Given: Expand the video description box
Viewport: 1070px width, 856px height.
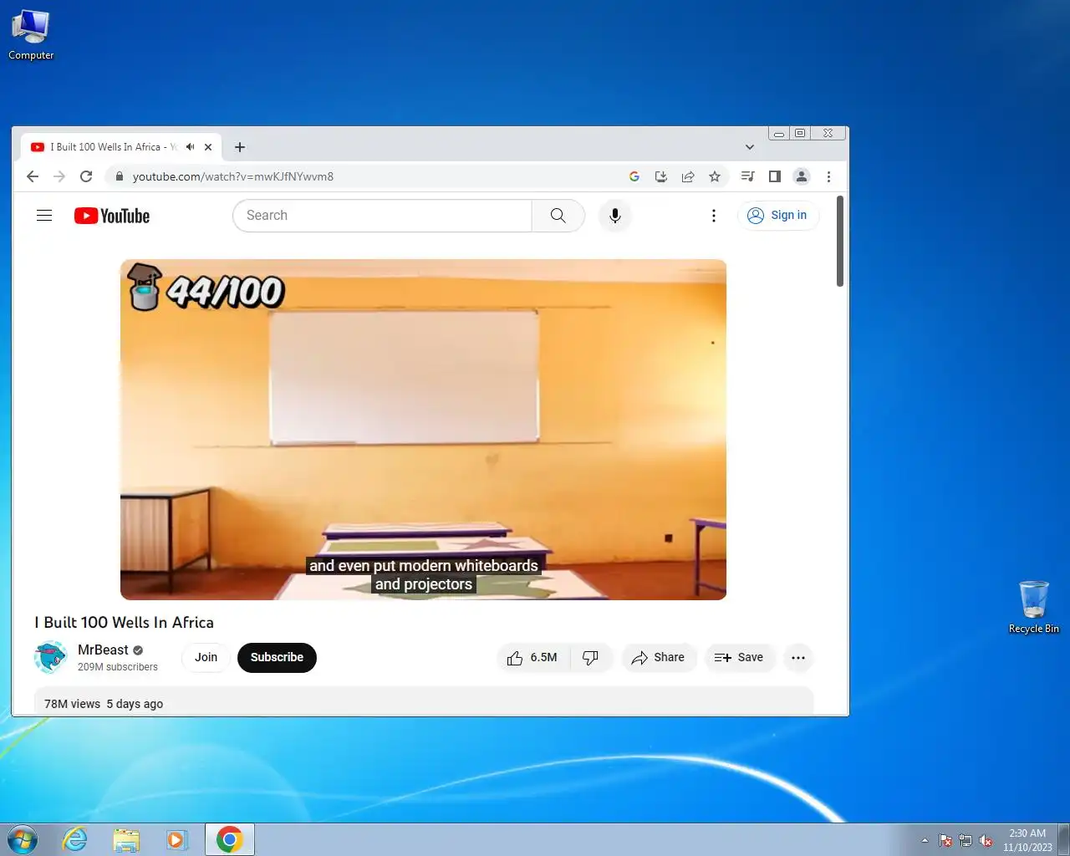Looking at the screenshot, I should click(423, 701).
